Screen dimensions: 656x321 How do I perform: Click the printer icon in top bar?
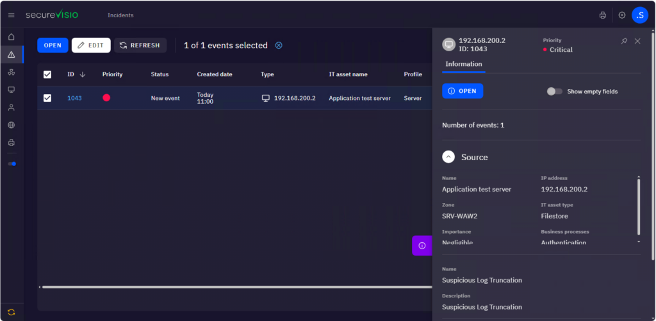coord(602,15)
